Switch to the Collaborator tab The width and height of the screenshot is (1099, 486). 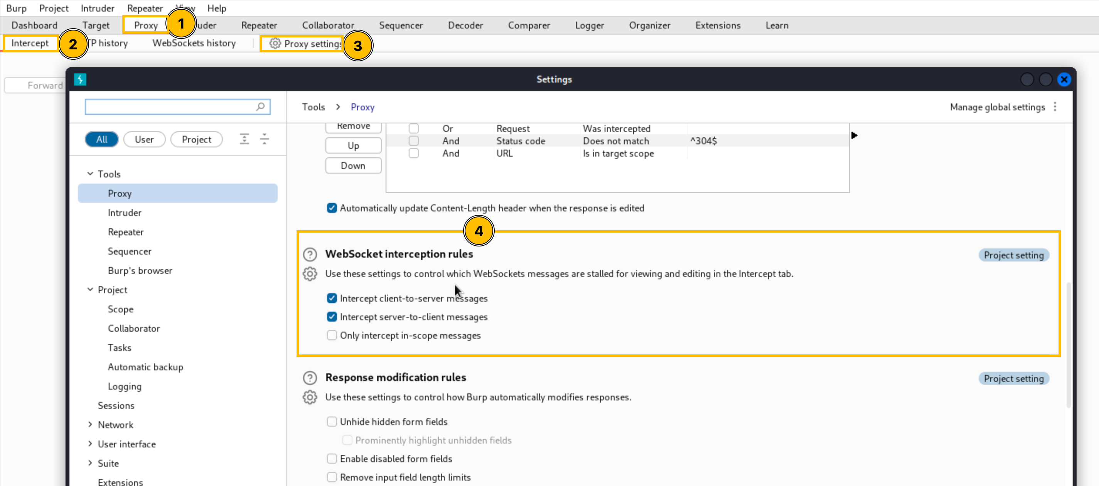(328, 25)
